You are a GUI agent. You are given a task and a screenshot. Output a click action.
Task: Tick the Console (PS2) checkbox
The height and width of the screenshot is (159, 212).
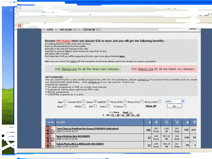84,101
